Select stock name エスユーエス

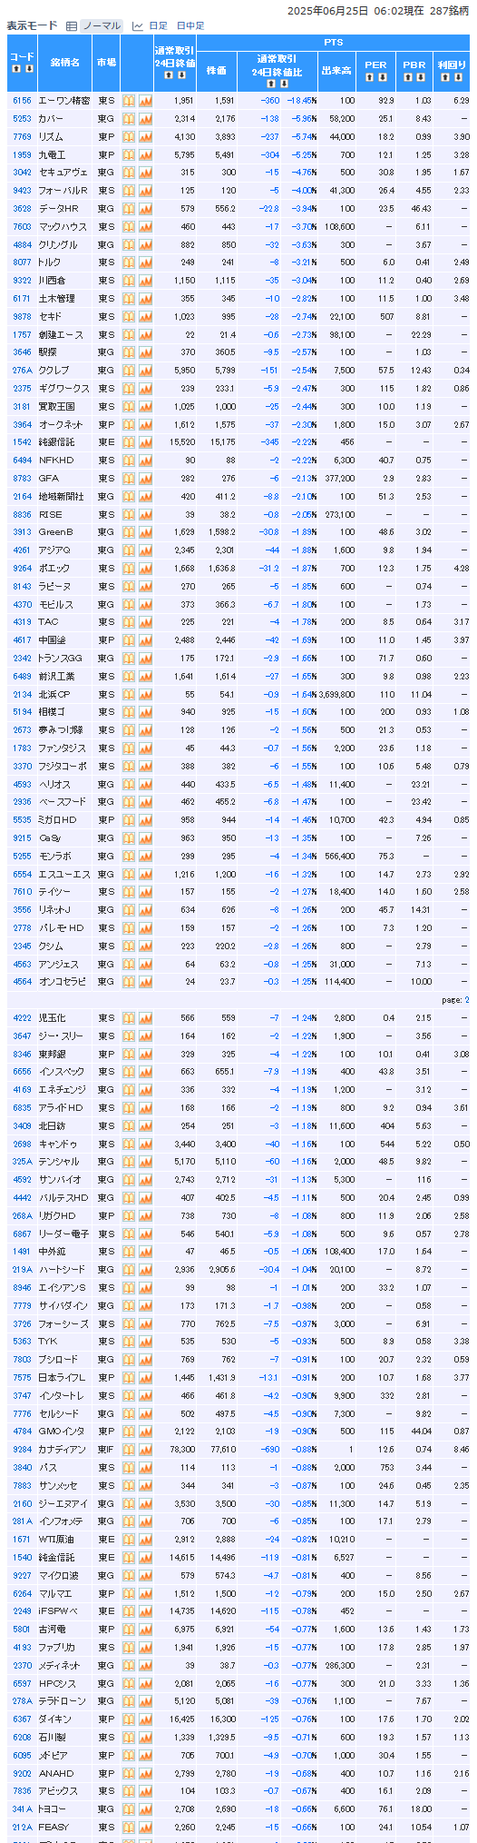(x=63, y=874)
